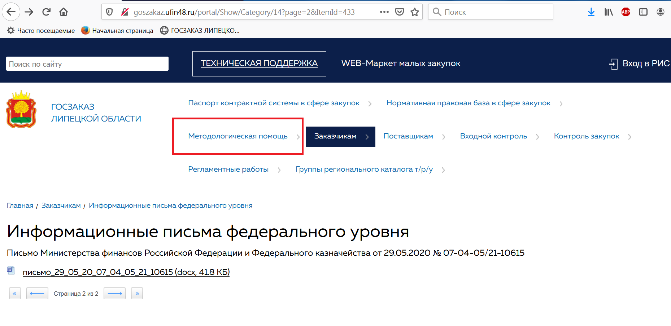Open the Заказчикам menu item

335,136
